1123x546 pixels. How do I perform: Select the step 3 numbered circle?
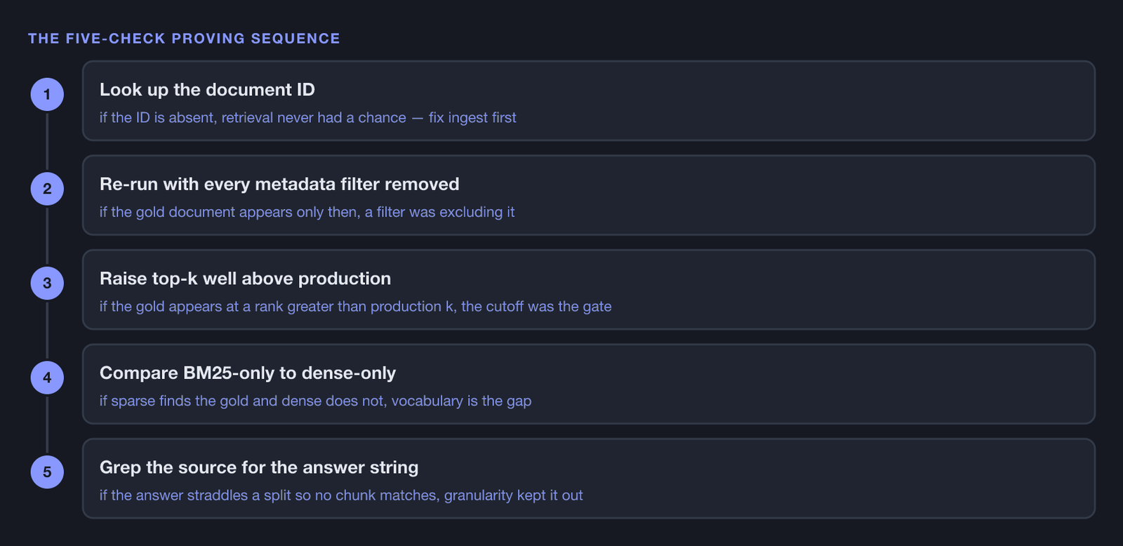coord(47,283)
